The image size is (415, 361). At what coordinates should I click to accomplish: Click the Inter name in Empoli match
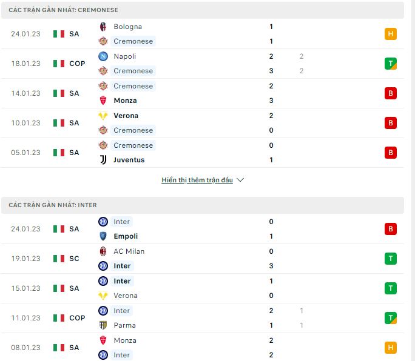coord(122,222)
